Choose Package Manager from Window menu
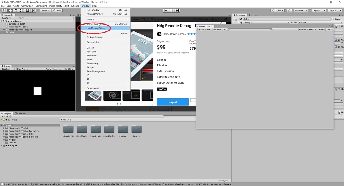344x186 pixels. pyautogui.click(x=105, y=37)
